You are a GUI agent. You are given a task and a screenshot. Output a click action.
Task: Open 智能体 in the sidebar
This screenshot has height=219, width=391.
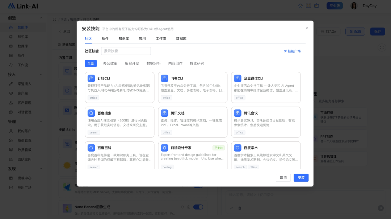[x=23, y=28]
